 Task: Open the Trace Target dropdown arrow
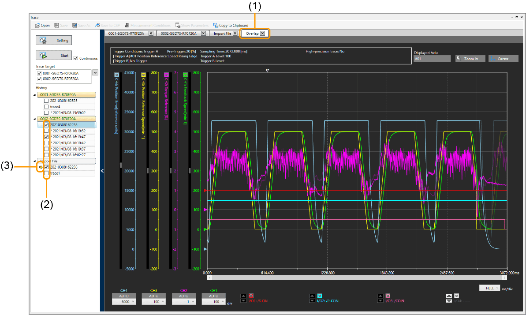pos(95,73)
